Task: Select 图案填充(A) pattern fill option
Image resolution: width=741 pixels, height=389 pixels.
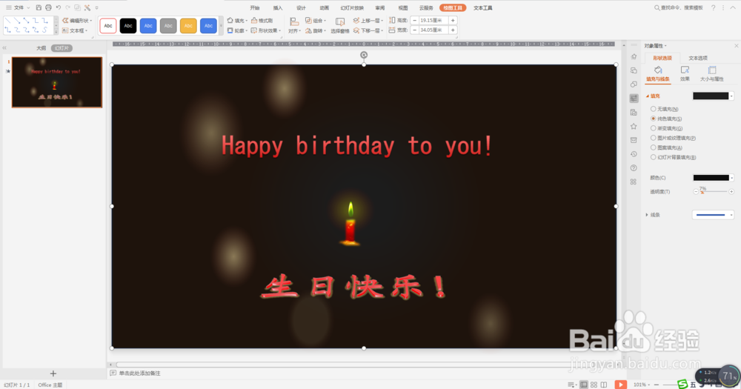Action: 666,147
